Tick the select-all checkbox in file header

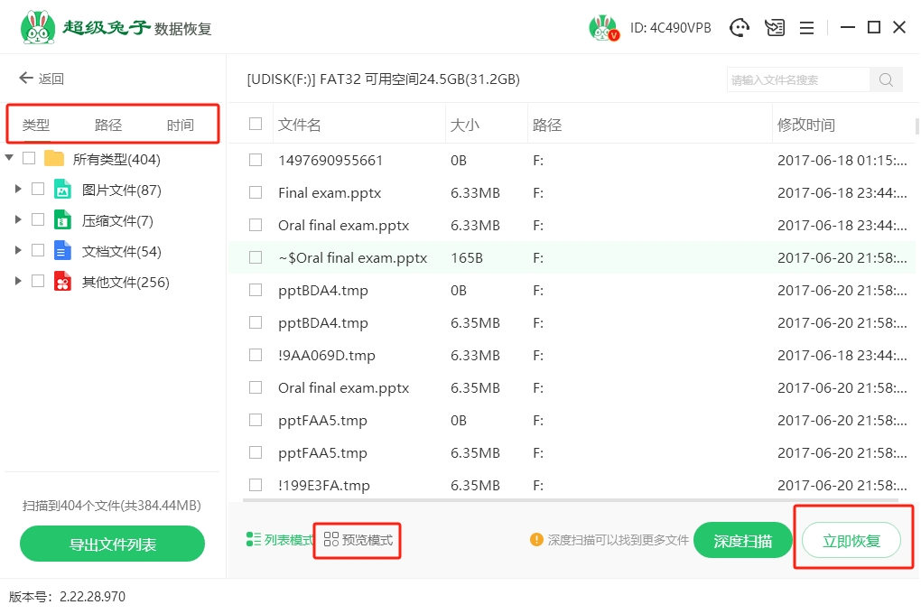[x=256, y=125]
